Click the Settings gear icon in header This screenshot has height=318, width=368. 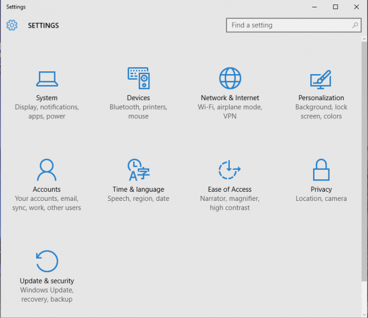click(12, 25)
